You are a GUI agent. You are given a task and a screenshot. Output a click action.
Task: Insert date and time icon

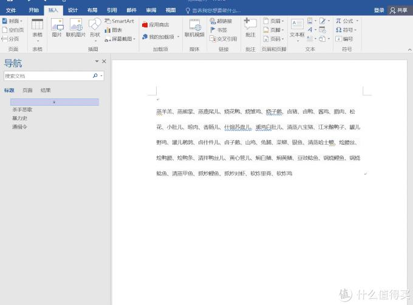coord(323,30)
